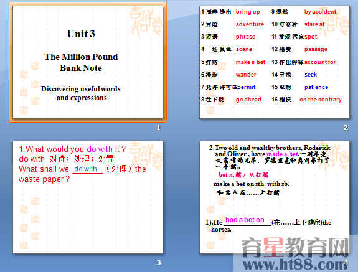Select slide 2 with the vocabulary list

coord(274,62)
